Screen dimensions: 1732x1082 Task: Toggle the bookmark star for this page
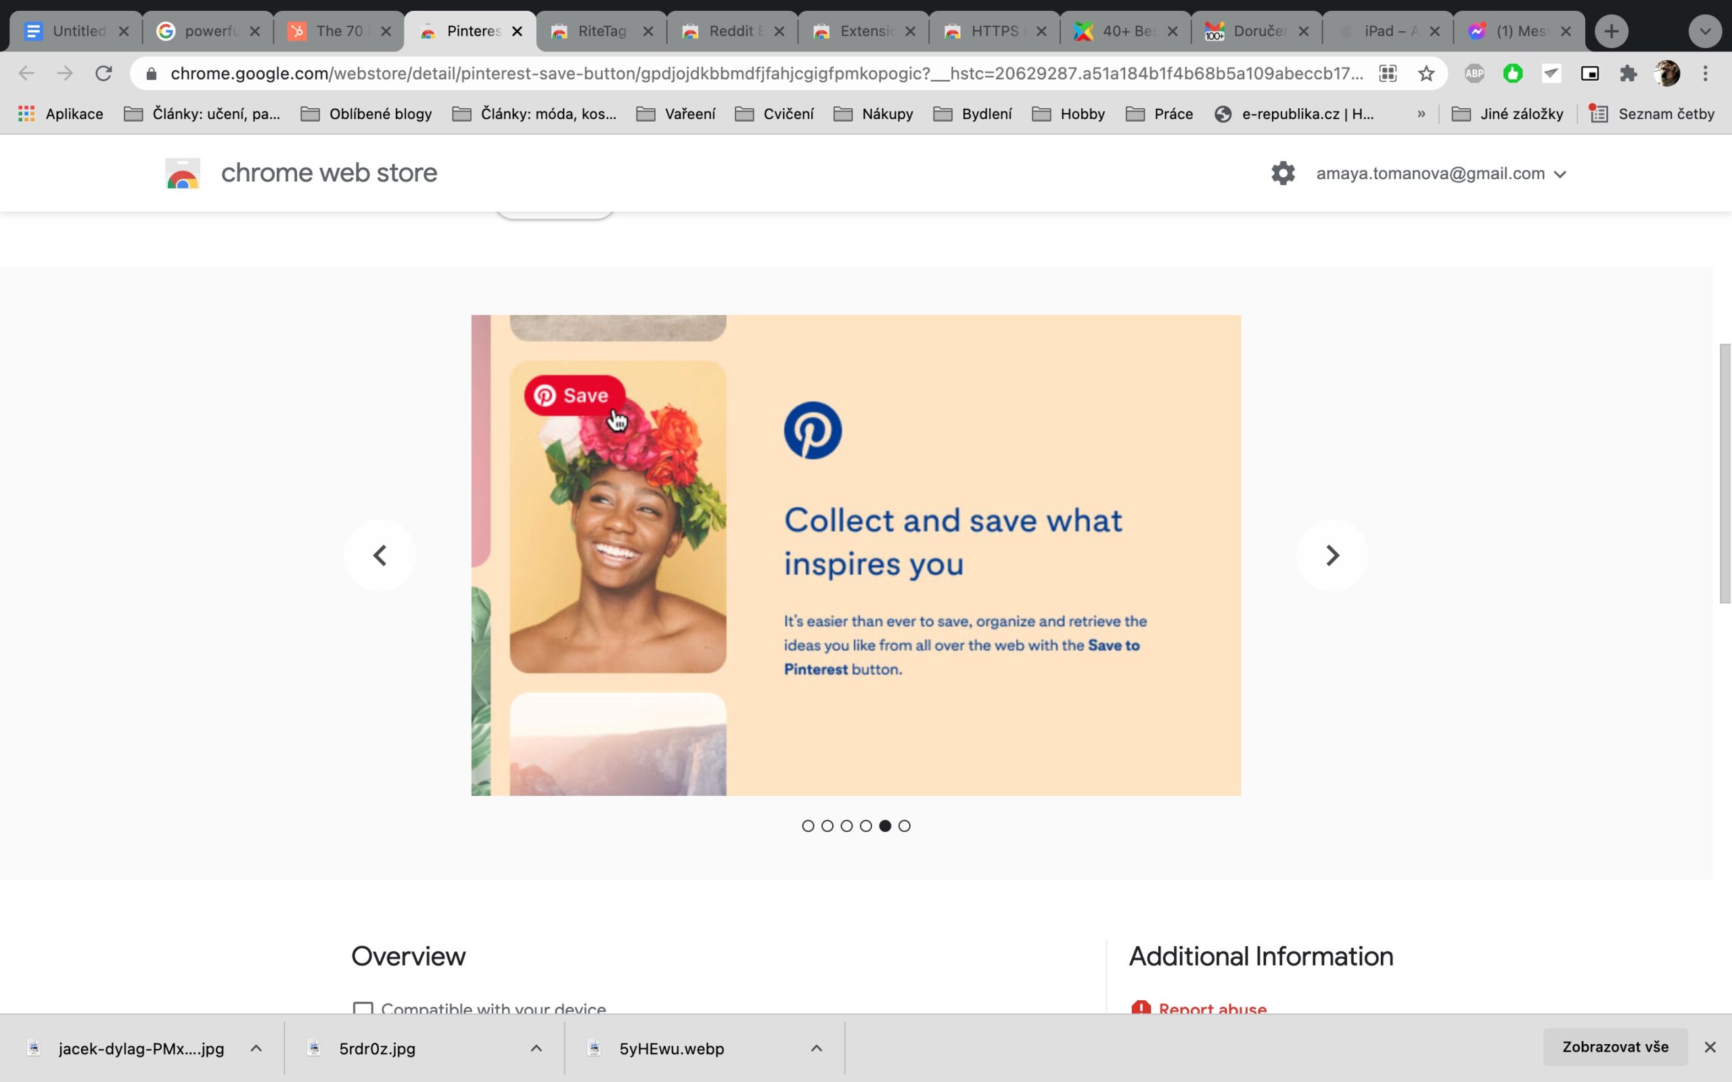point(1424,74)
